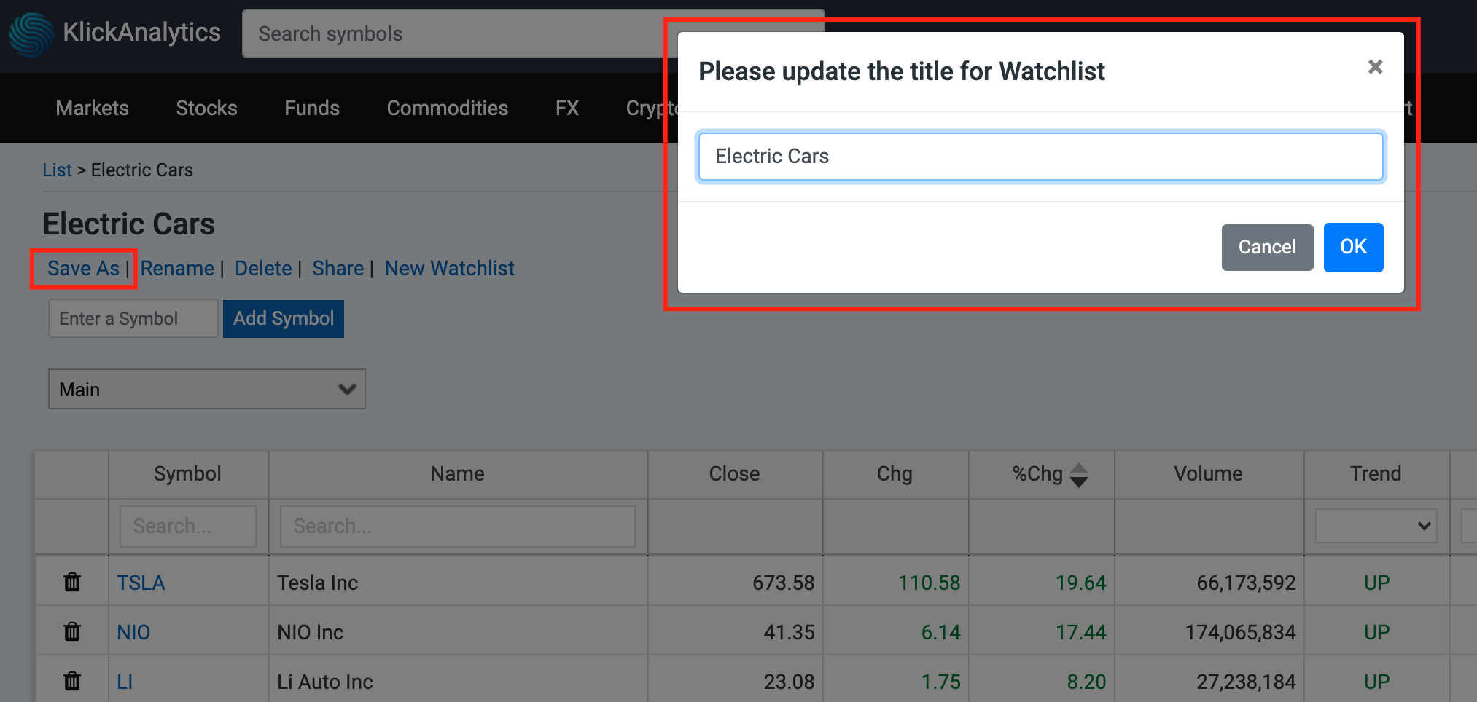Remove LI using its trash icon

(72, 682)
